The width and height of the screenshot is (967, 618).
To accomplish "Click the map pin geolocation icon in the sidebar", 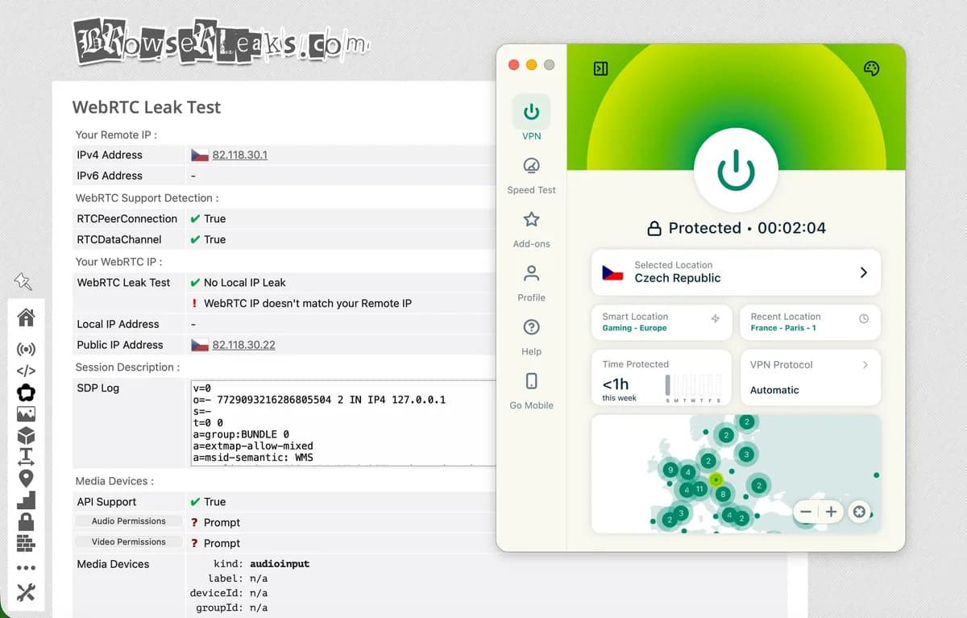I will [26, 479].
